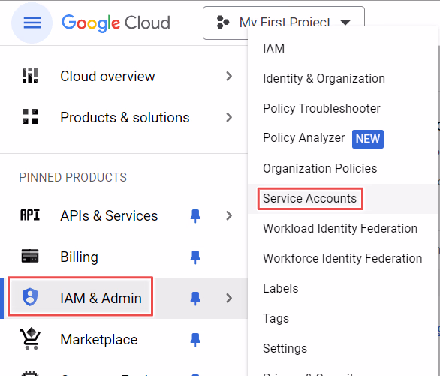Expand the IAM & Admin chevron
This screenshot has height=376, width=440.
coord(229,298)
